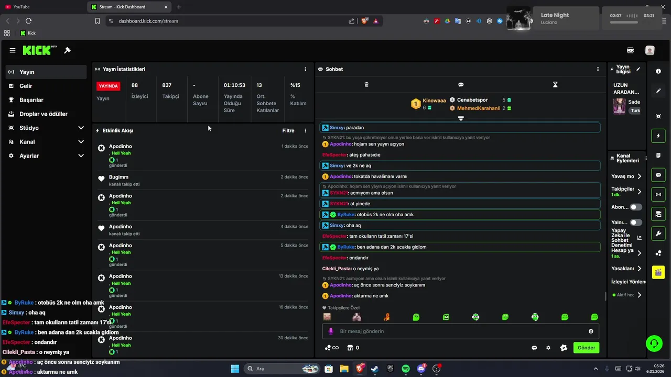Viewport: 671px width, 377px height.
Task: Open Droplar ve ödüller in sidebar
Action: tap(46, 114)
